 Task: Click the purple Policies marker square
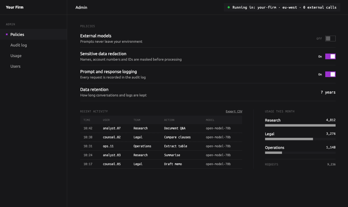pos(7,34)
